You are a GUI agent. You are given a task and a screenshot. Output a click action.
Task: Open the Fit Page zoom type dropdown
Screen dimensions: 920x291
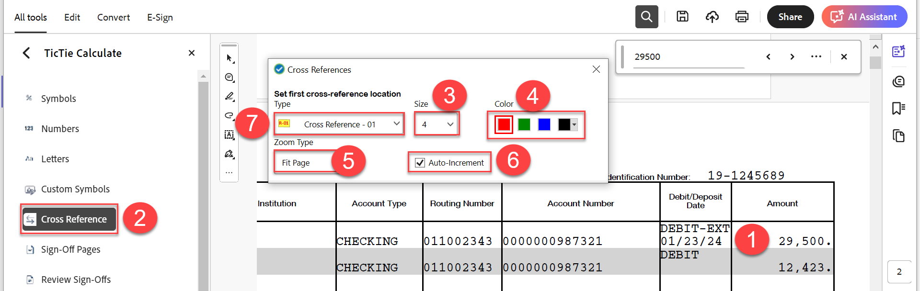pos(307,162)
